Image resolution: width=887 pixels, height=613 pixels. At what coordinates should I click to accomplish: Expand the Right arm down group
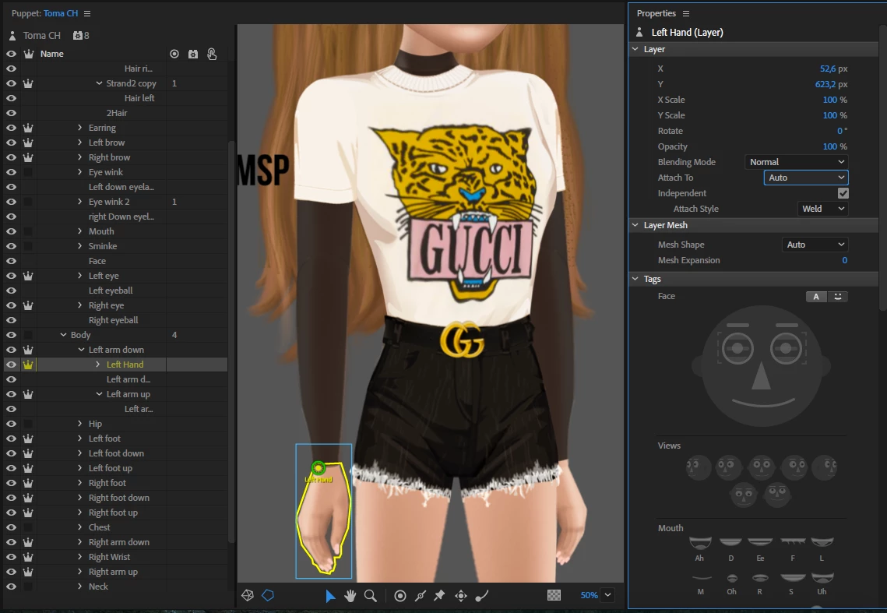tap(79, 542)
